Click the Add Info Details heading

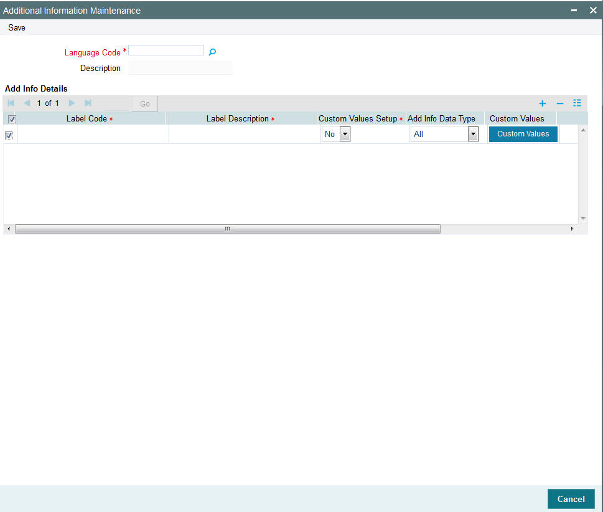point(36,88)
